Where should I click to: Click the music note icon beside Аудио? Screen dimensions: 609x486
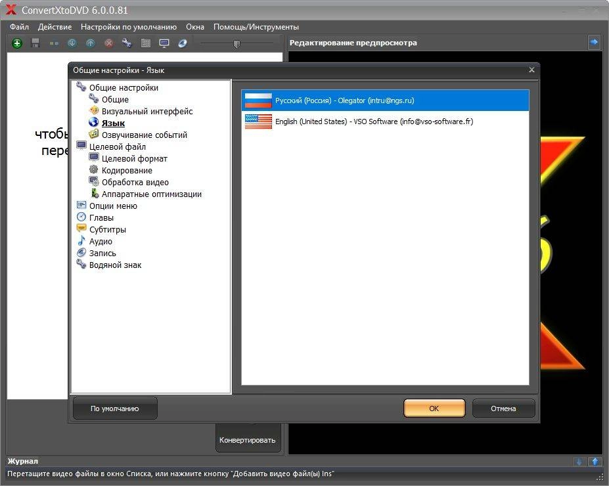pos(81,240)
